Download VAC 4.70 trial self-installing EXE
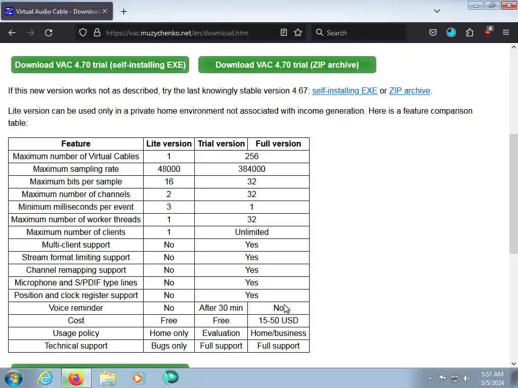This screenshot has height=388, width=518. (100, 65)
